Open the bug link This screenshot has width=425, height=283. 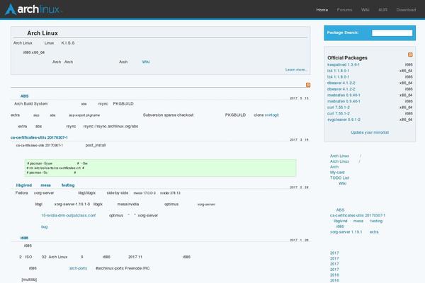pyautogui.click(x=44, y=226)
